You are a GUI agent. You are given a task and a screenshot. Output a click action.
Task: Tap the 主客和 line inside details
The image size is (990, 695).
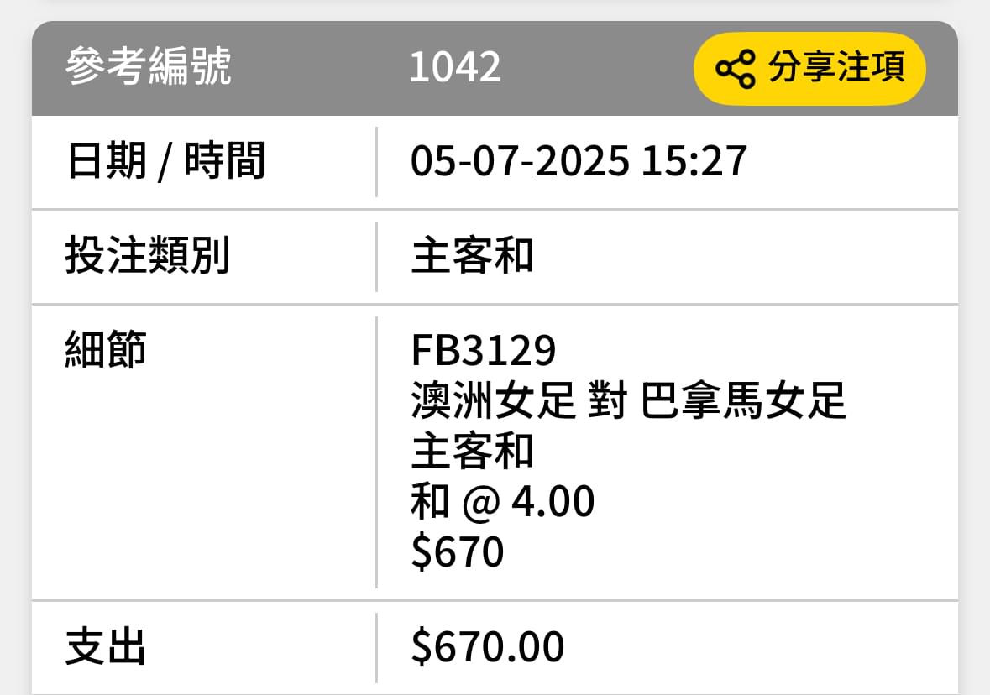(472, 452)
